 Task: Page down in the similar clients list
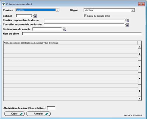(x=140, y=91)
